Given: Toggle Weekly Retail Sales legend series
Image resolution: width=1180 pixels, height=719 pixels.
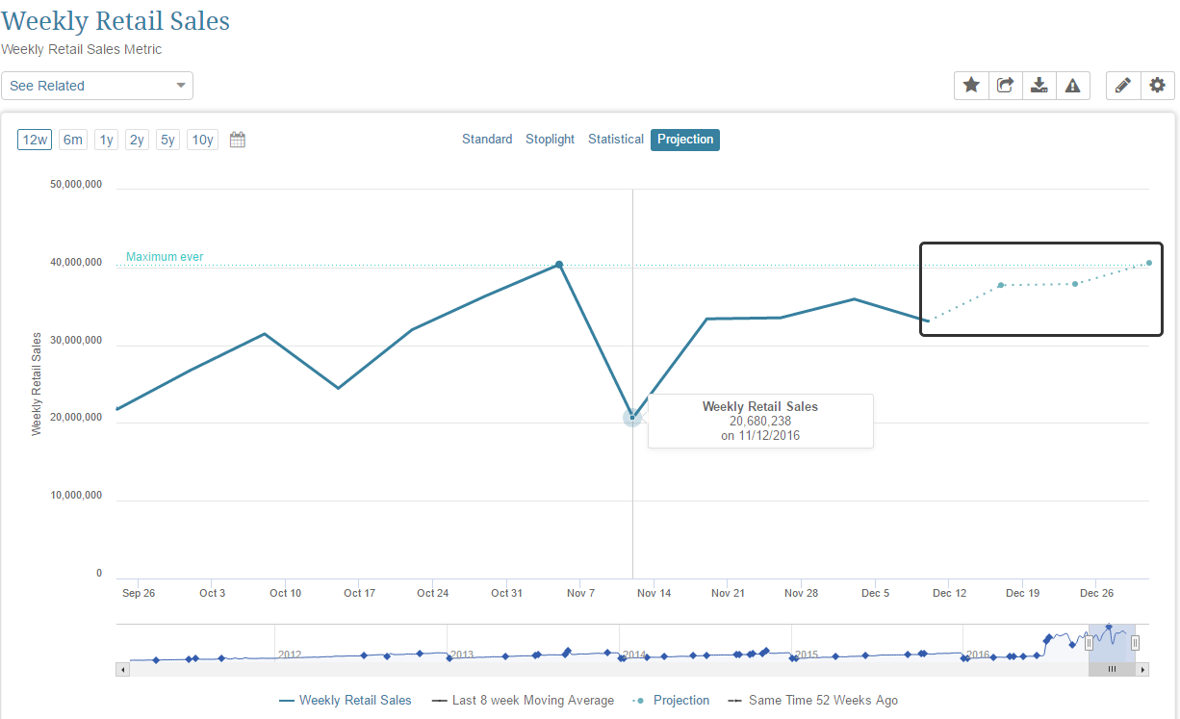Looking at the screenshot, I should pyautogui.click(x=346, y=701).
